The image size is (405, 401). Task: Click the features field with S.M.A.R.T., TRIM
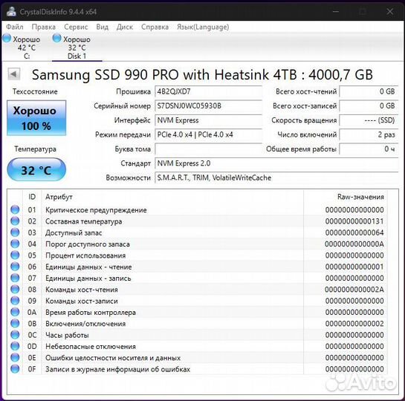pos(276,177)
